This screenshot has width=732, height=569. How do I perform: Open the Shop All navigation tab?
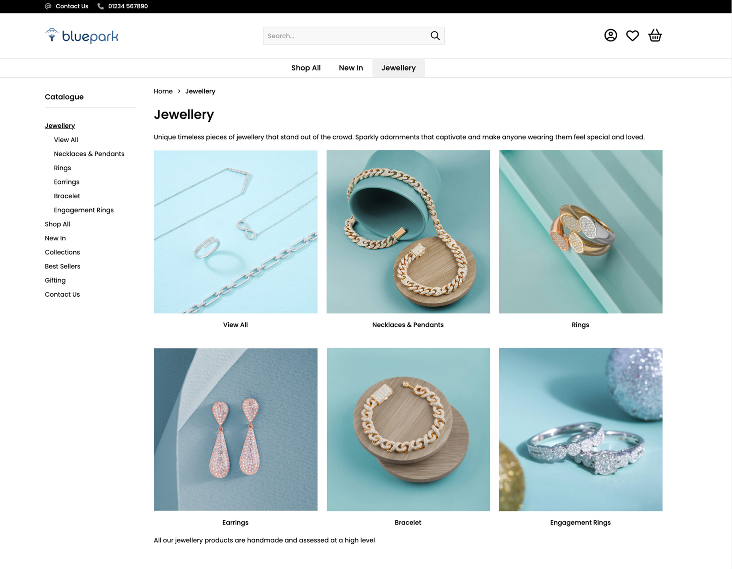coord(306,68)
